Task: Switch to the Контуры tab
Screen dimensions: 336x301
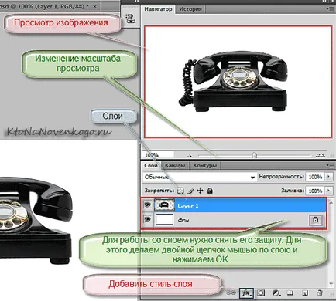Action: click(204, 165)
